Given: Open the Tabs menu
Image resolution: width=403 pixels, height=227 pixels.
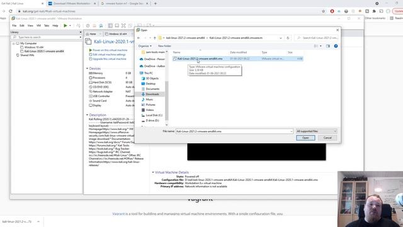Looking at the screenshot, I should click(47, 26).
